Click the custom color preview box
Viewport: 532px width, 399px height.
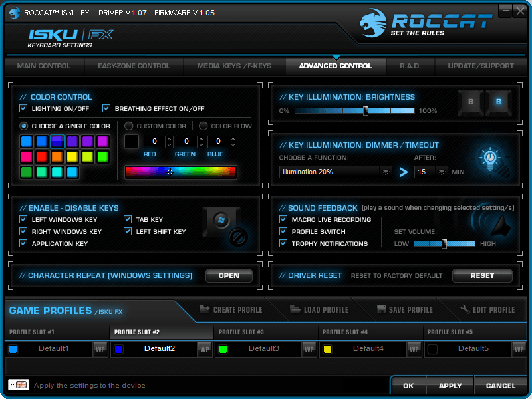(132, 142)
